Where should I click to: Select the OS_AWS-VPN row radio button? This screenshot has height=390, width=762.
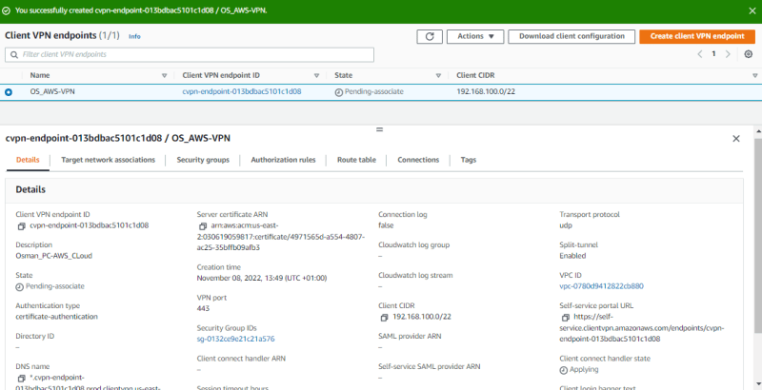click(x=9, y=92)
